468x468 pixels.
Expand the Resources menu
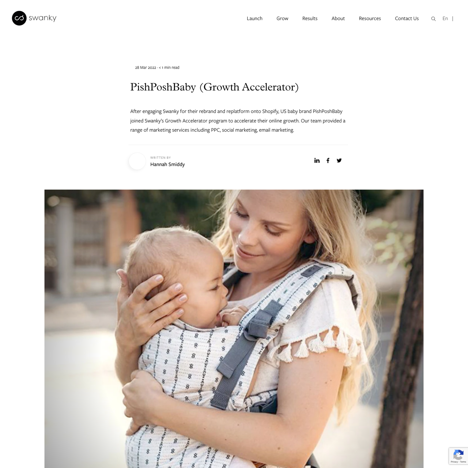[370, 18]
